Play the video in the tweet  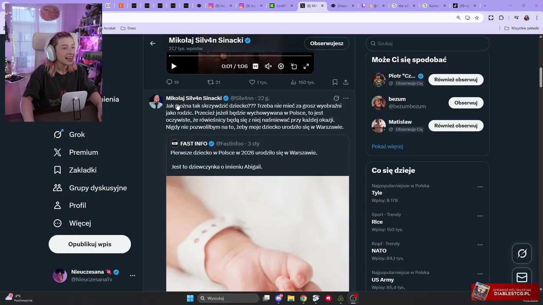click(174, 66)
